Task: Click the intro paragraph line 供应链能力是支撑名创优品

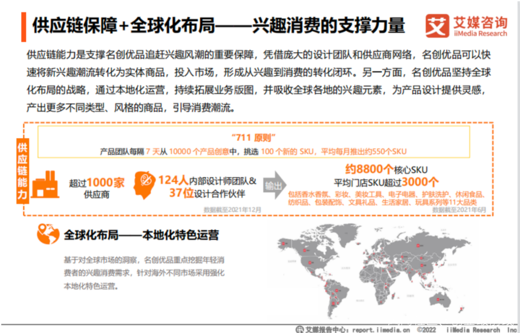Action: pos(259,55)
